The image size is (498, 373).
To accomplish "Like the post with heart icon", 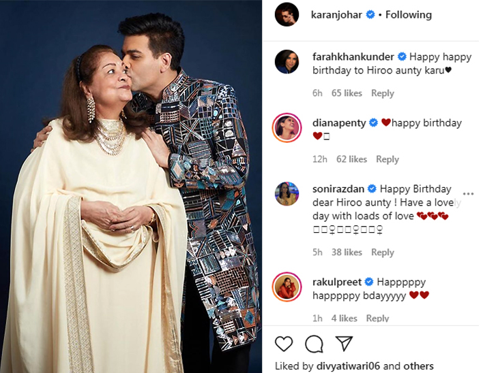I will click(x=284, y=344).
